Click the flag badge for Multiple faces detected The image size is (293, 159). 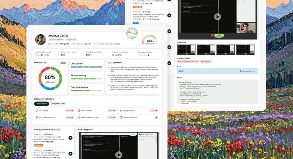(69, 117)
